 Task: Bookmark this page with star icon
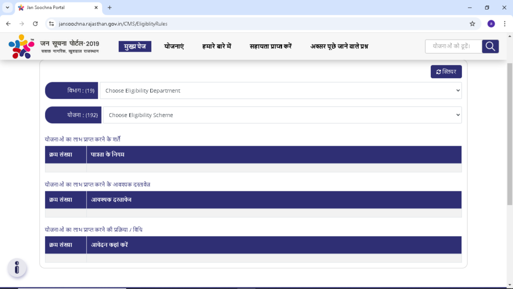pos(472,24)
